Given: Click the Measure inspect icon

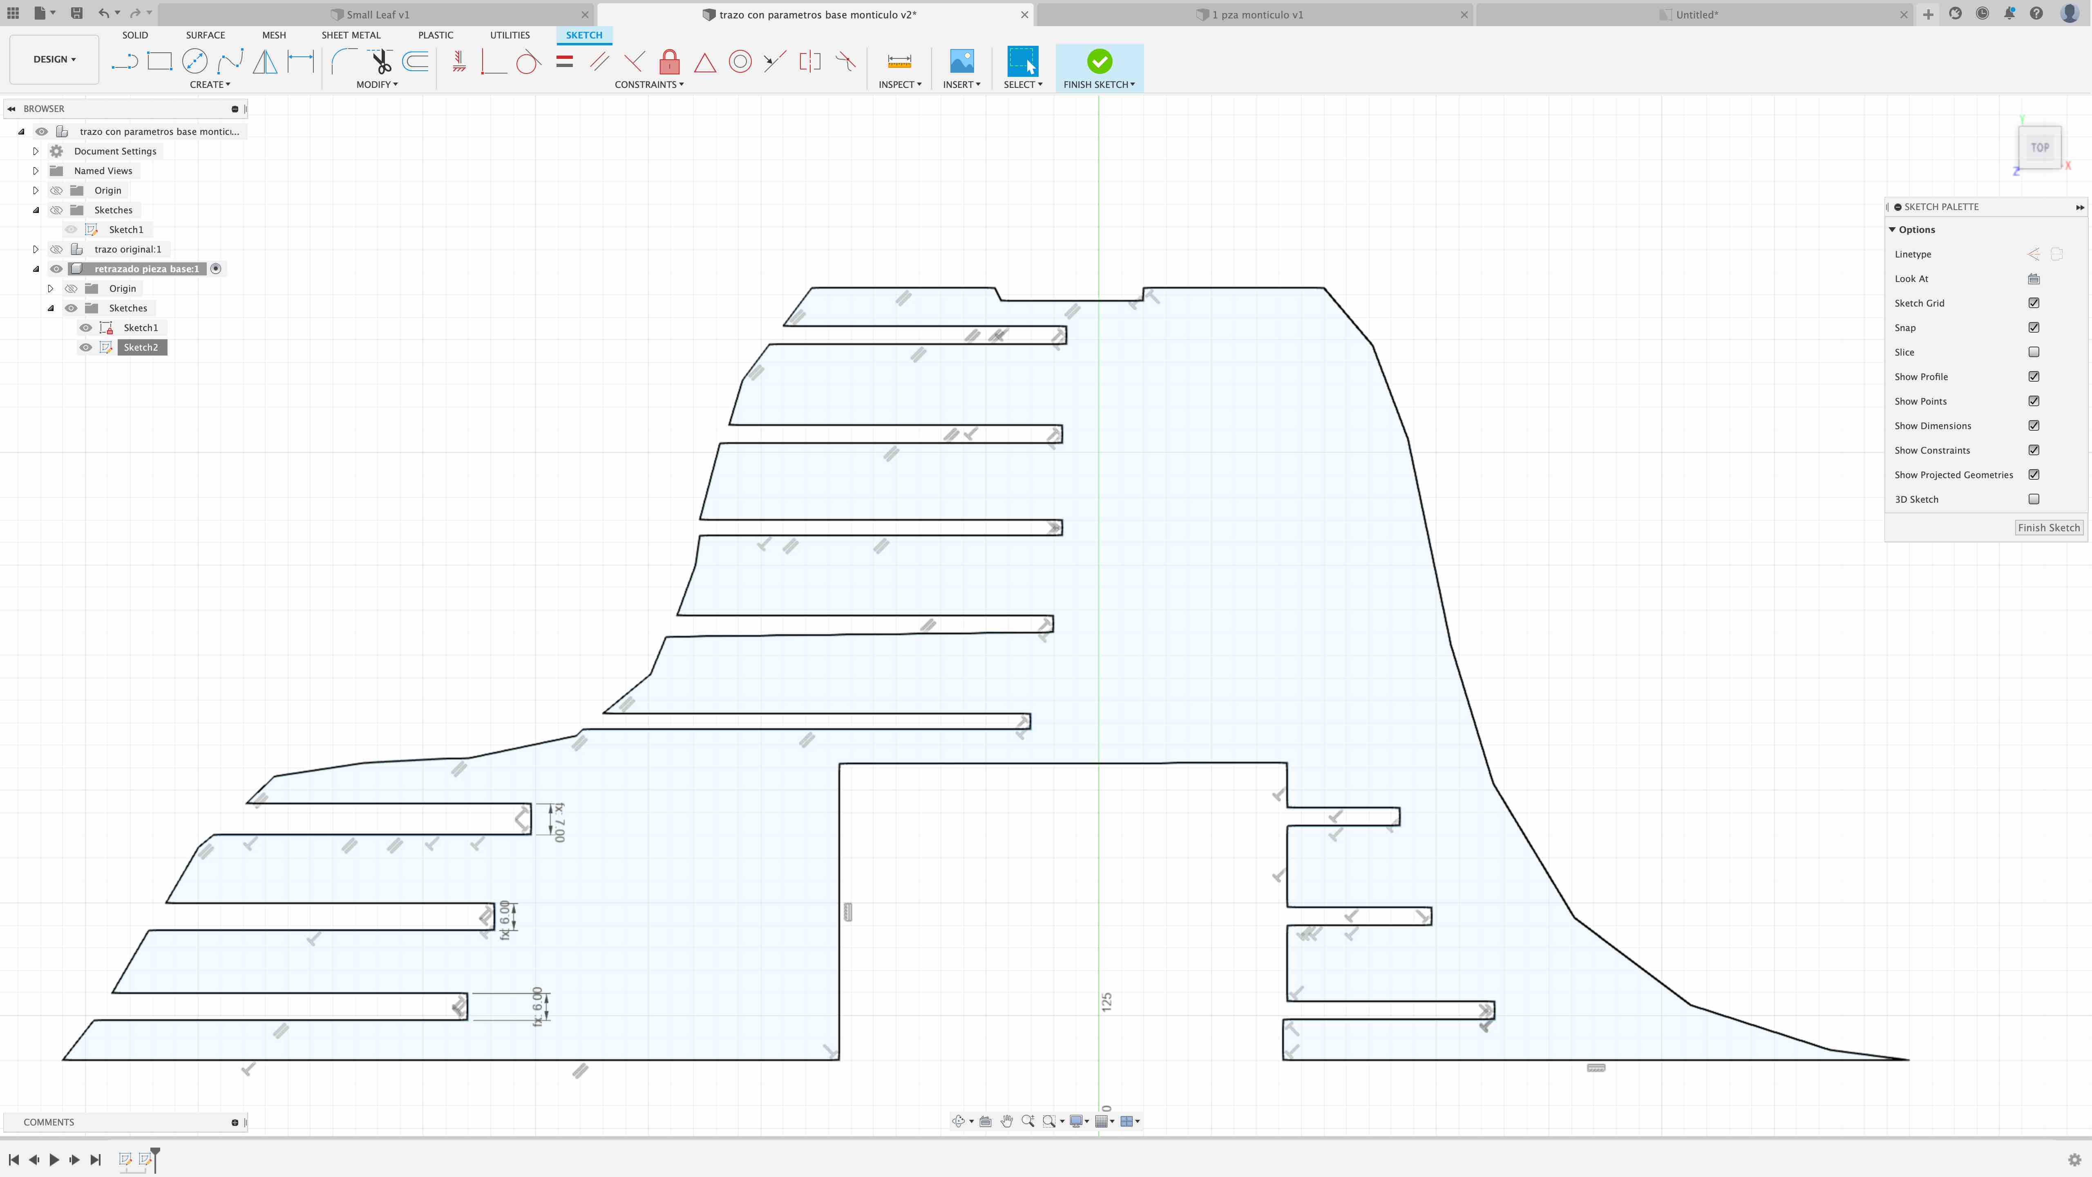Looking at the screenshot, I should tap(899, 61).
